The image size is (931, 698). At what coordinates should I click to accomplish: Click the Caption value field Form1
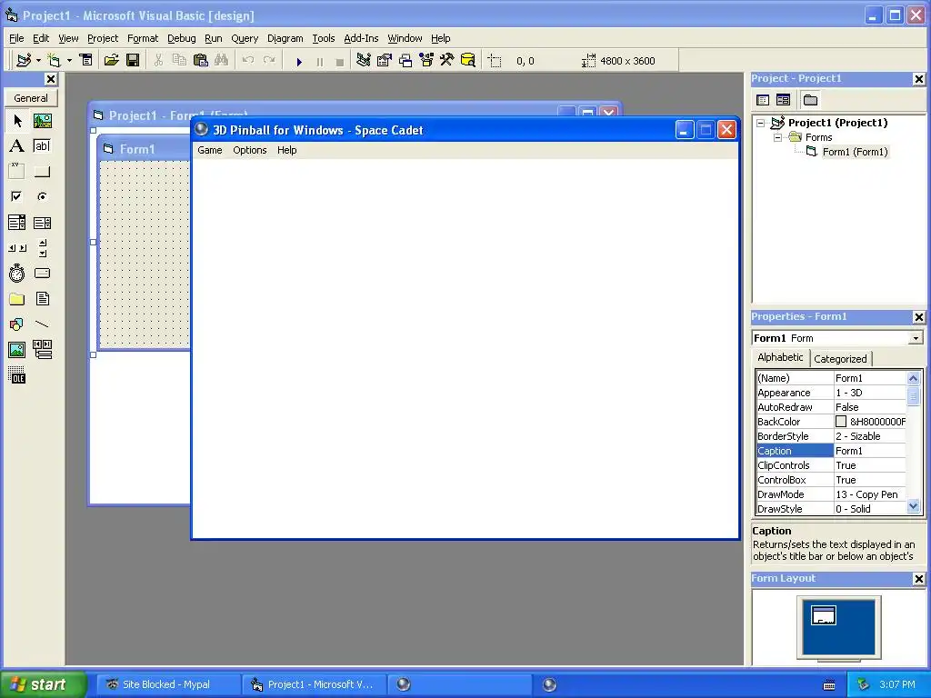[870, 451]
